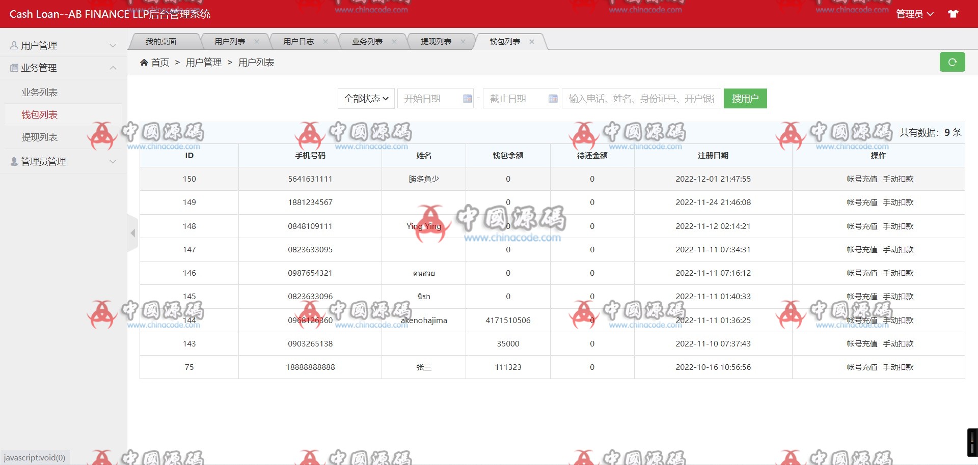Click the green 搜用户 search button
The width and height of the screenshot is (978, 465).
[x=745, y=99]
